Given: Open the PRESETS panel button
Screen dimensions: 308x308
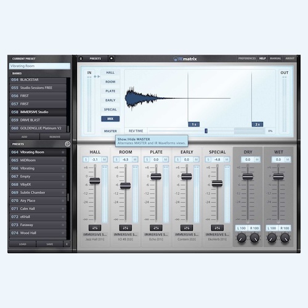Looking at the screenshot, I should 95,59.
